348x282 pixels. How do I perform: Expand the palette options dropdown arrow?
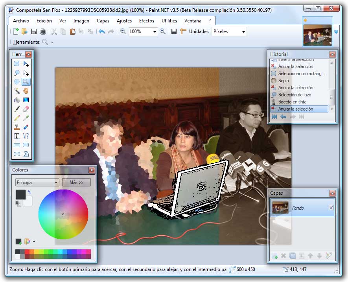point(34,241)
